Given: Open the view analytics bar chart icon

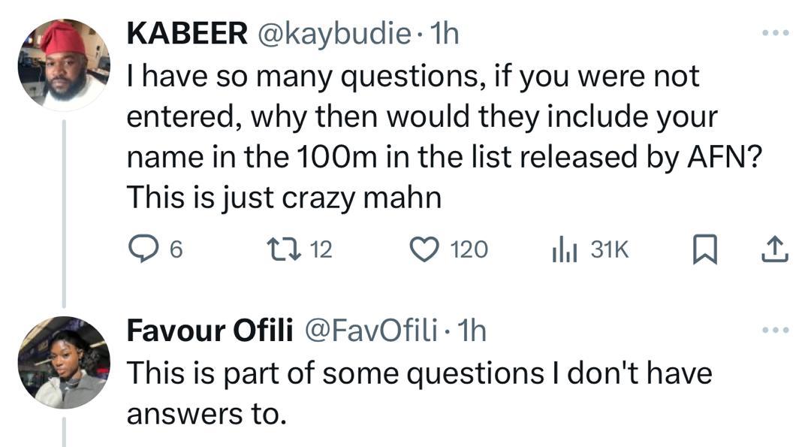Looking at the screenshot, I should coord(564,250).
